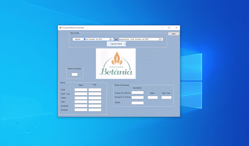Screen dimensions: 249x146
Task: Click the Casal - Luxo Diária field
Action: pyautogui.click(x=81, y=94)
